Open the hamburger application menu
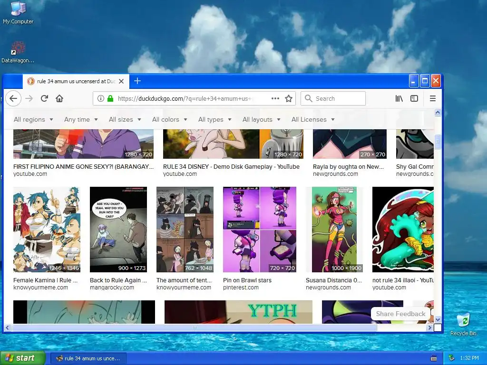 tap(433, 99)
